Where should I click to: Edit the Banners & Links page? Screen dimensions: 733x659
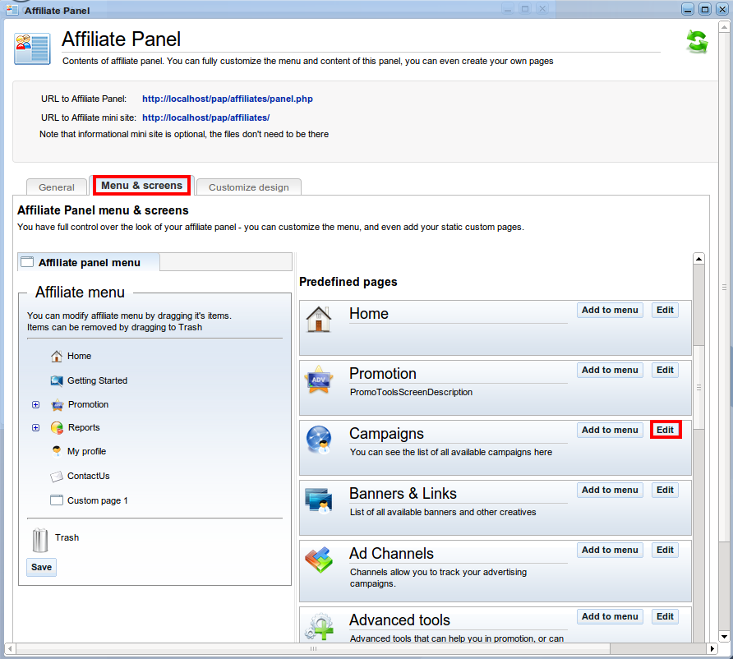[665, 490]
